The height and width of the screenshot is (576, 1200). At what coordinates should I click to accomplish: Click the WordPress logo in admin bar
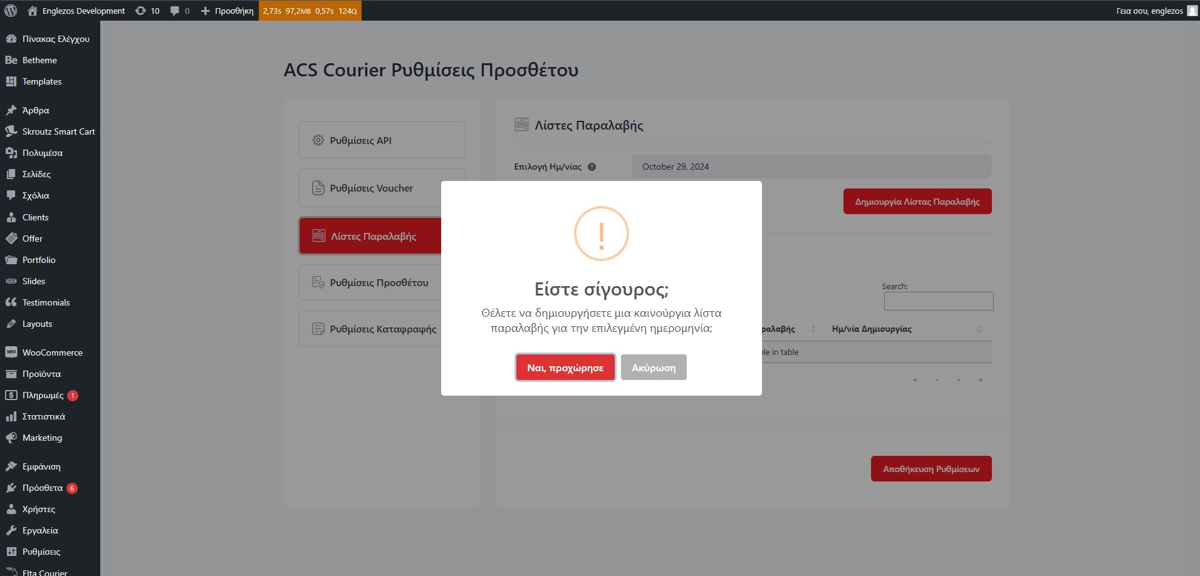tap(11, 11)
